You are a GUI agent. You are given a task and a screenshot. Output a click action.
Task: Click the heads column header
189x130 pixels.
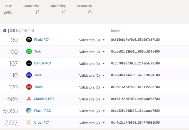(116, 31)
